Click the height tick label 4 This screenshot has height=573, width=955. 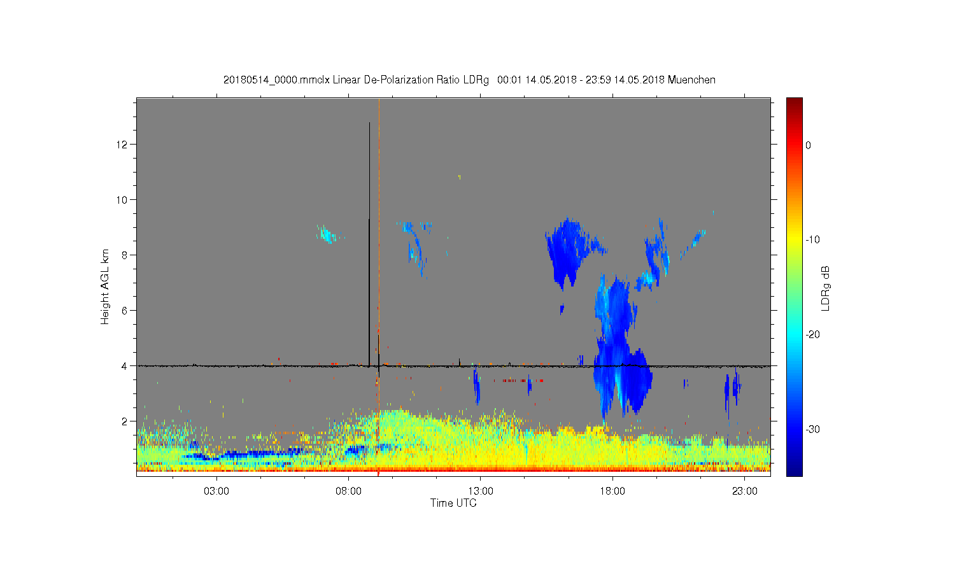[125, 366]
